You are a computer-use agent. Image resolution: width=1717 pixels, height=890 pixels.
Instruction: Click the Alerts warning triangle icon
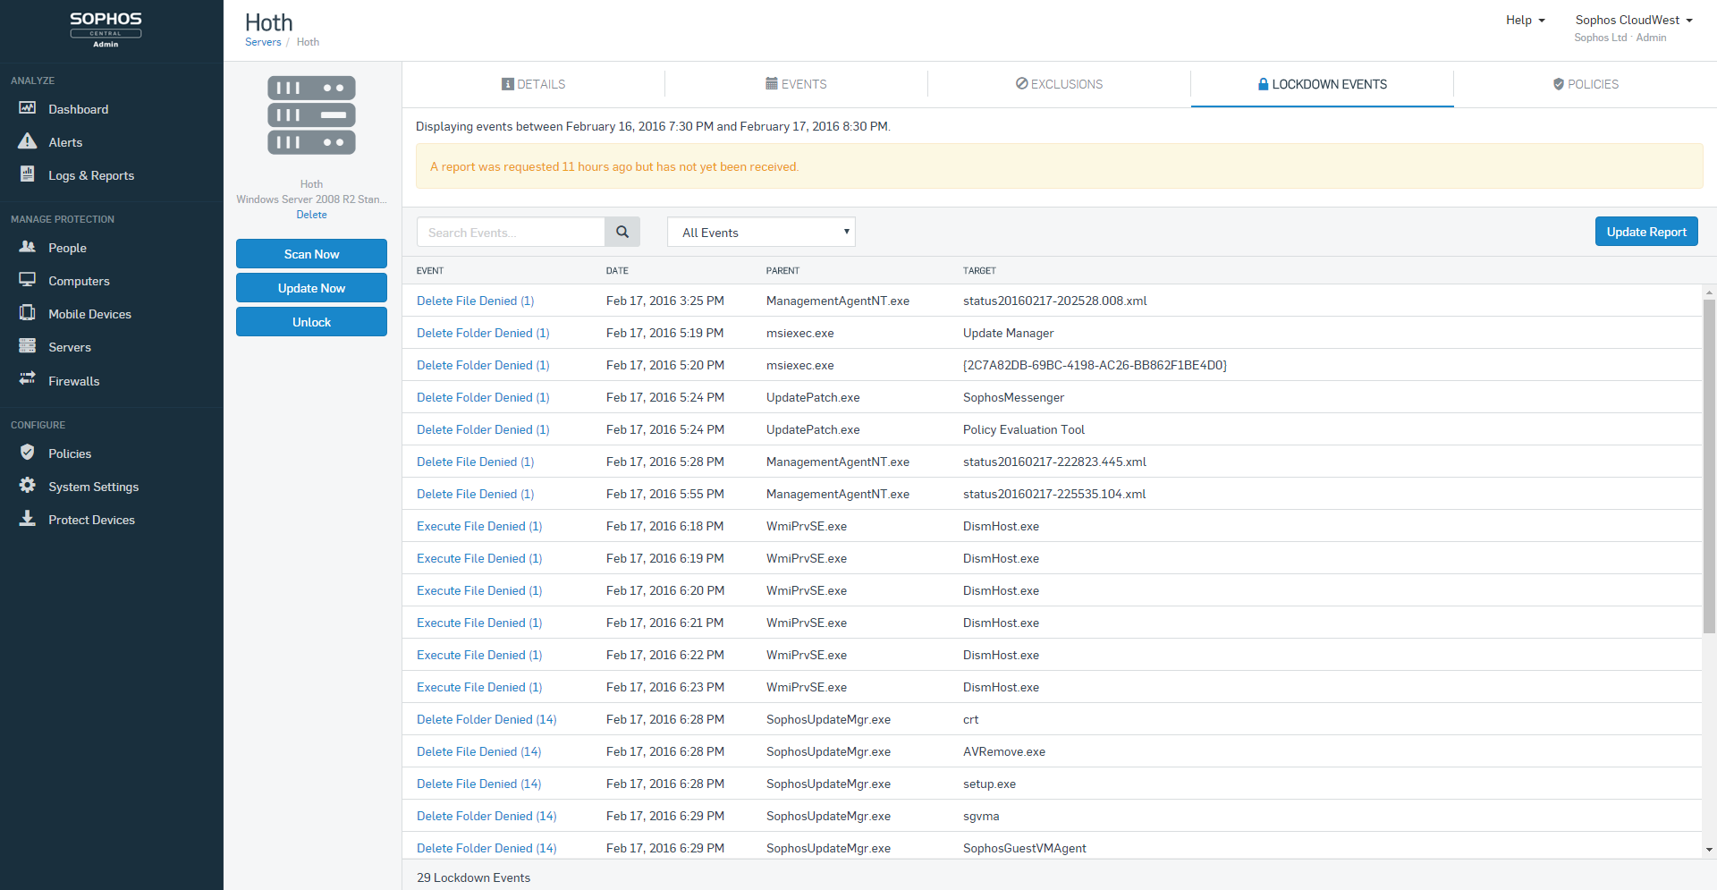[x=28, y=141]
